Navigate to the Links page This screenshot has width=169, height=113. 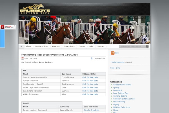tap(91, 46)
